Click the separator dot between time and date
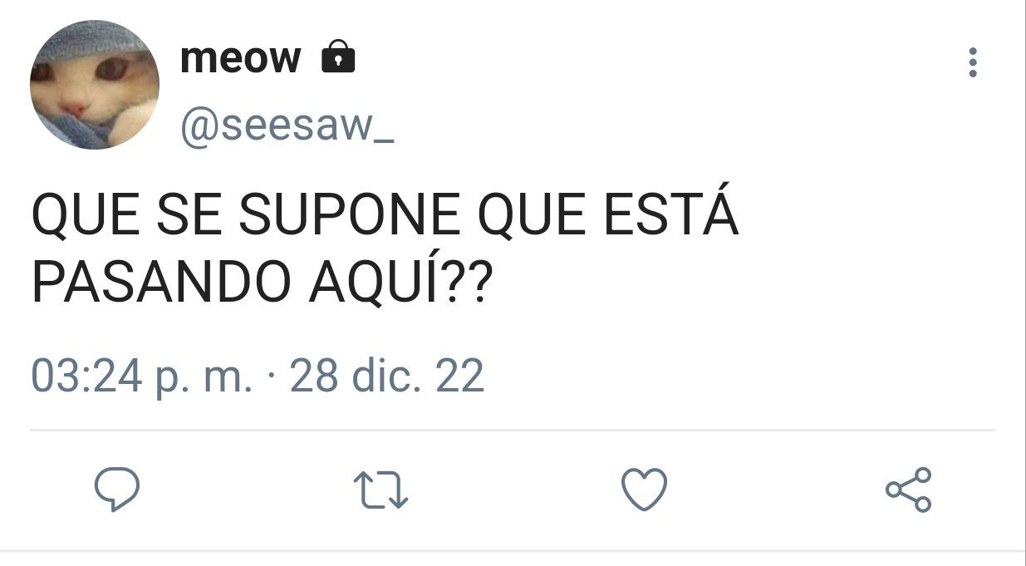Viewport: 1026px width, 566px height. coord(271,379)
